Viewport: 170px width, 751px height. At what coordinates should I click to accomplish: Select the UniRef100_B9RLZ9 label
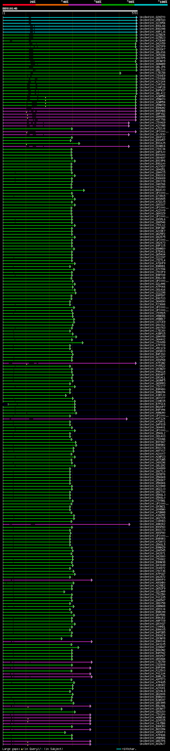tap(152, 676)
